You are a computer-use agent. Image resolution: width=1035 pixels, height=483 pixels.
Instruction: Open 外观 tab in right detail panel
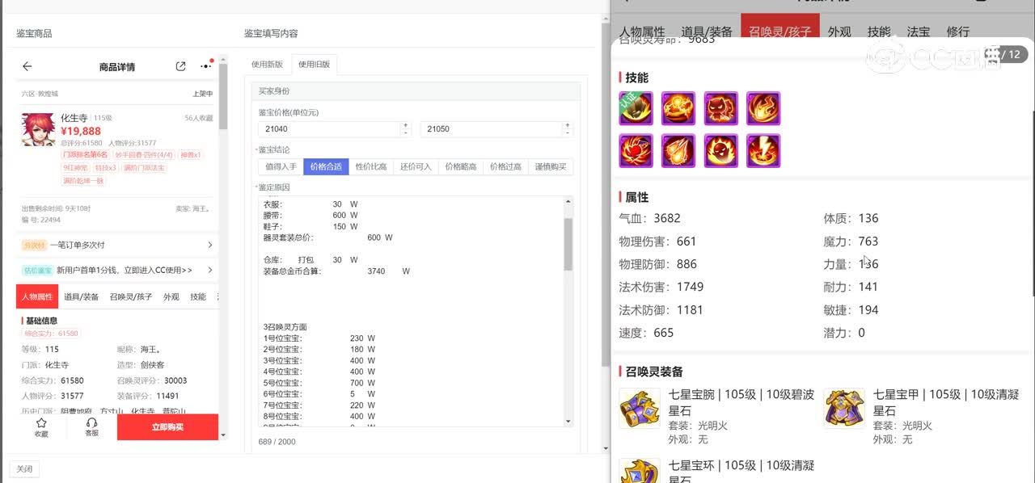click(839, 32)
